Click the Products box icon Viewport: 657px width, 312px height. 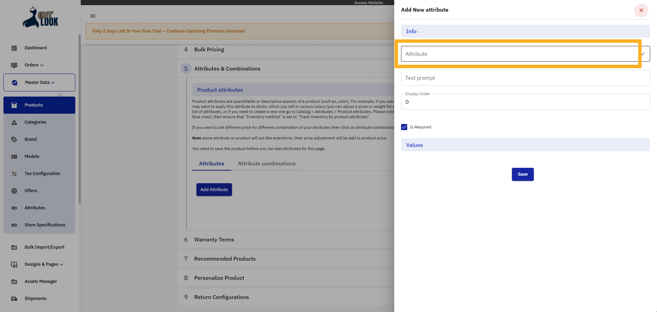click(14, 105)
